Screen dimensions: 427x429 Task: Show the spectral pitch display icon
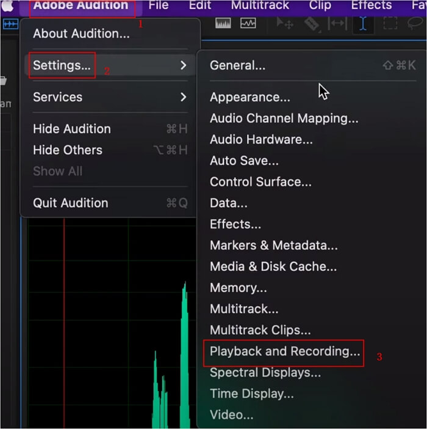(248, 23)
